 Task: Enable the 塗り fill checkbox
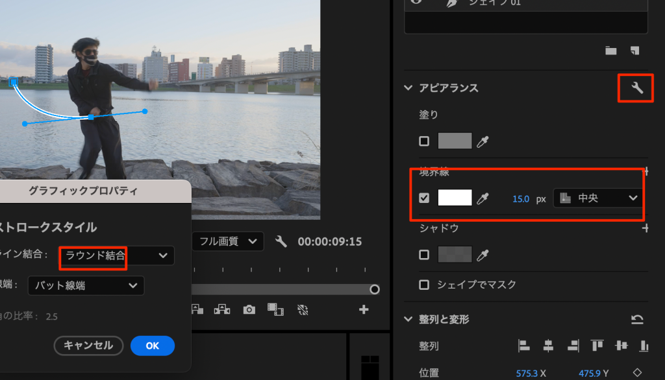coord(424,141)
